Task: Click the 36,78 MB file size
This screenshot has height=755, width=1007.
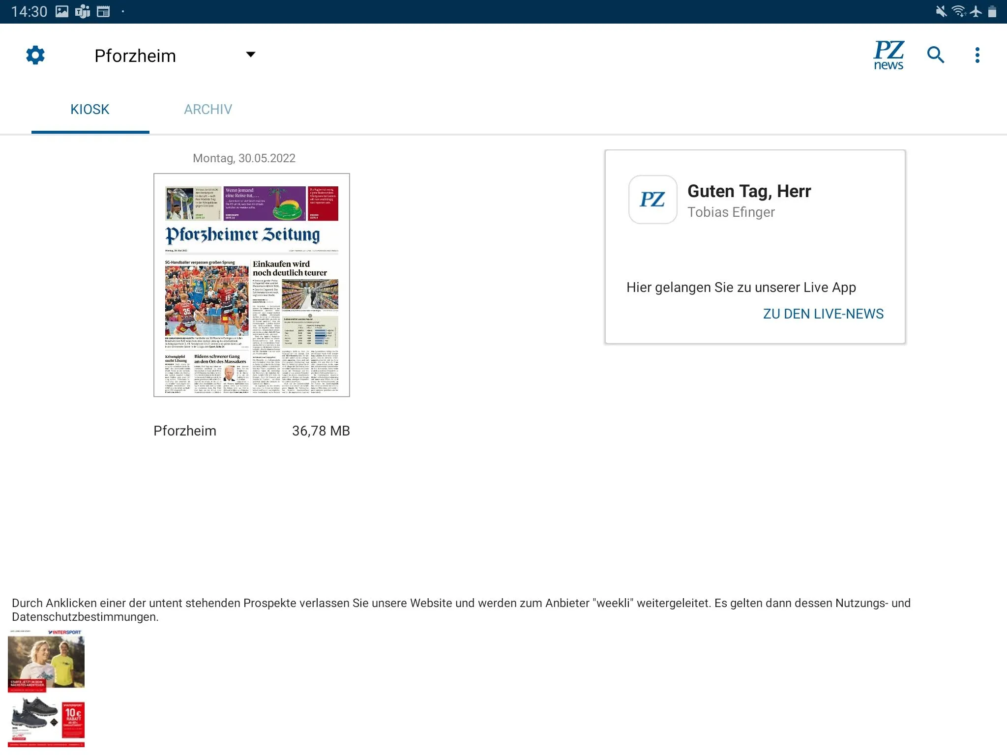Action: pyautogui.click(x=321, y=431)
